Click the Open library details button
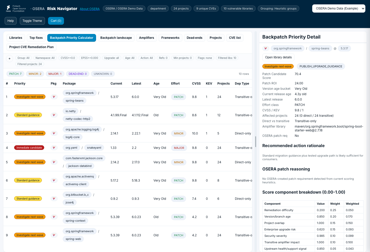The width and height of the screenshot is (370, 252). (x=279, y=57)
